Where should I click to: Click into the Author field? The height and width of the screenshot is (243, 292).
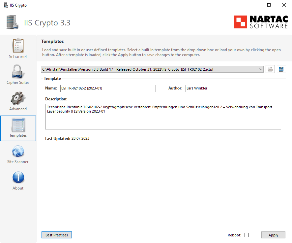[x=233, y=88]
